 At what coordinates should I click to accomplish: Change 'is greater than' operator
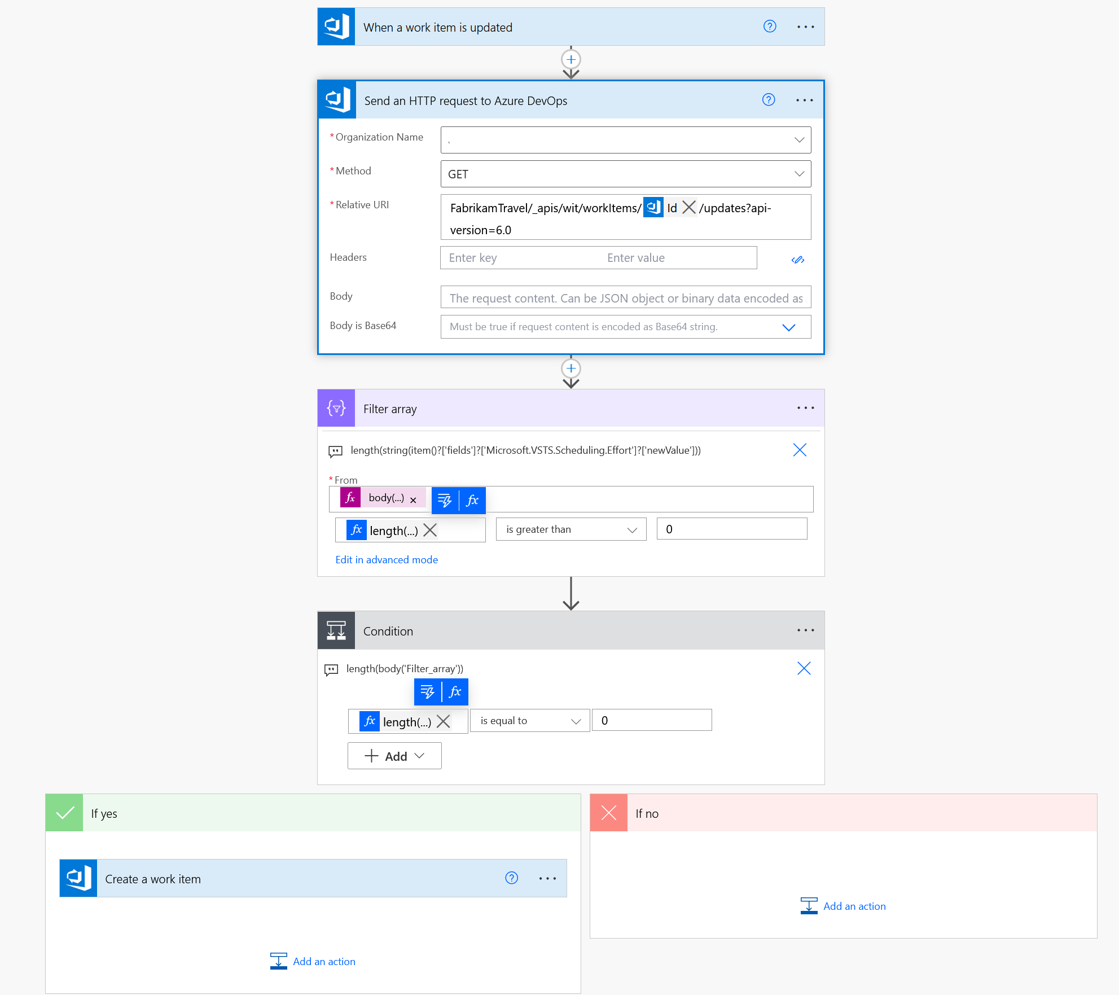point(571,529)
